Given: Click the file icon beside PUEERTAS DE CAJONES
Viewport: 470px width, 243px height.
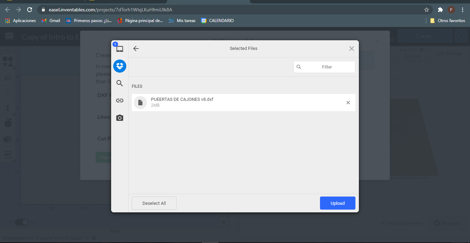Looking at the screenshot, I should (140, 103).
